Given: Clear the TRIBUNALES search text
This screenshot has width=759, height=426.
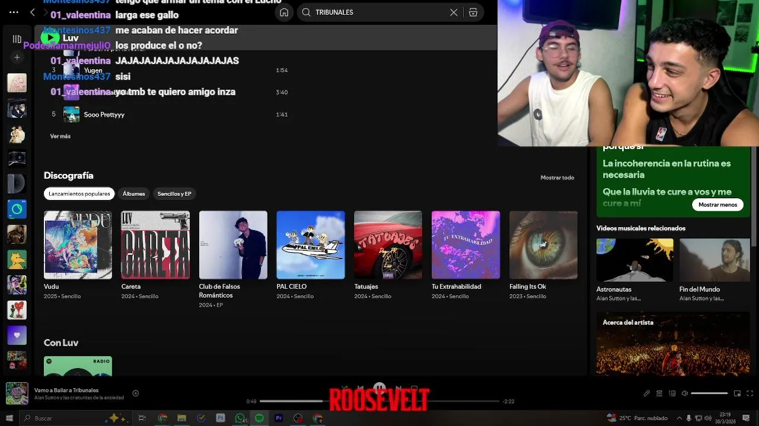Looking at the screenshot, I should 454,12.
